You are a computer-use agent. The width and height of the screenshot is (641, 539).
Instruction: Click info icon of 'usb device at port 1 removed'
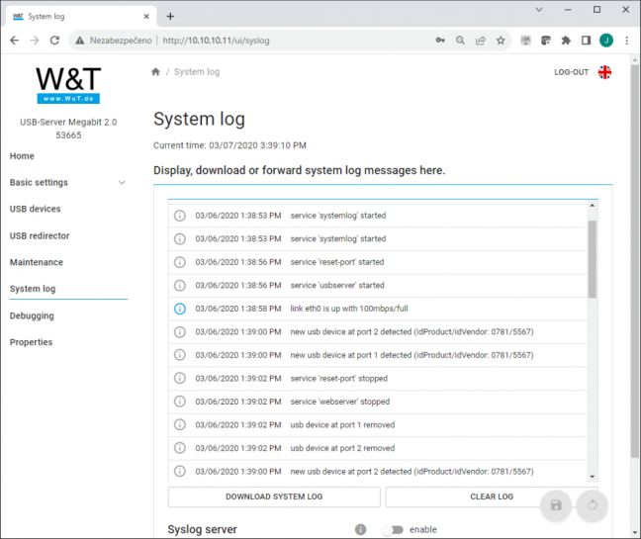click(x=180, y=425)
